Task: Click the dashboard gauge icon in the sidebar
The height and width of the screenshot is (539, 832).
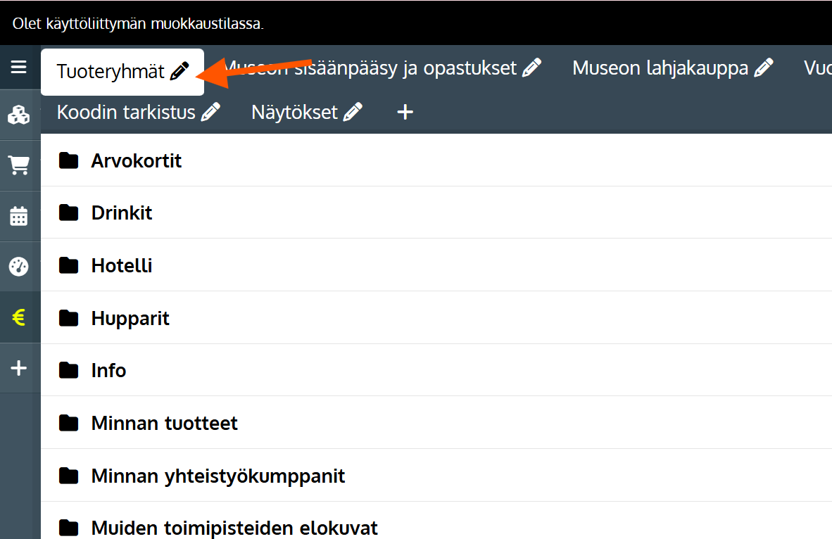Action: pyautogui.click(x=19, y=267)
